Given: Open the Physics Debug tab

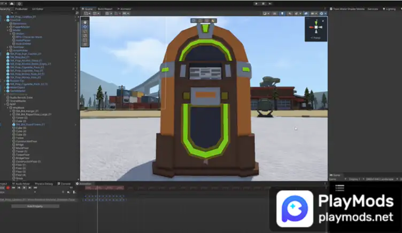Looking at the screenshot, I should point(44,183).
